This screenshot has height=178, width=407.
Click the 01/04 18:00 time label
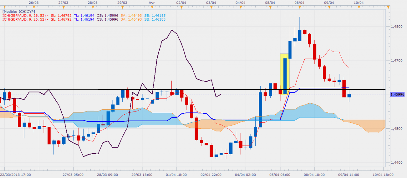click(176, 175)
